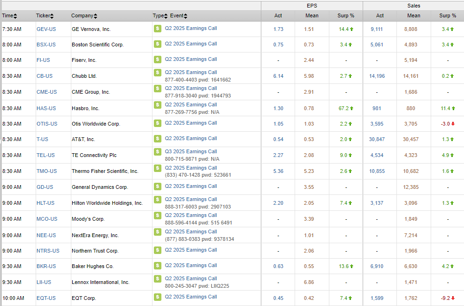The height and width of the screenshot is (306, 464).
Task: Open Baker Hughes Q2 2025 Earnings Call link
Action: coord(191,266)
